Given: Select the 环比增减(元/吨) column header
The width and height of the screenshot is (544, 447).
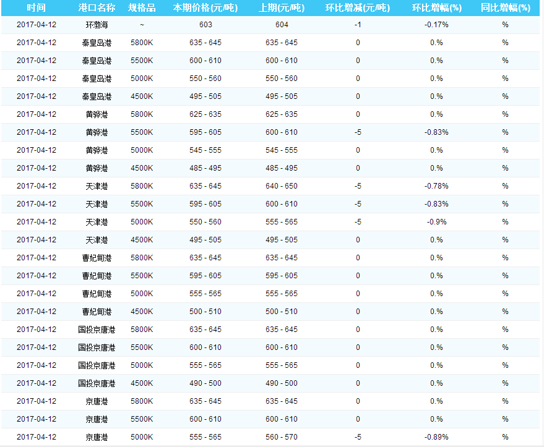Looking at the screenshot, I should [358, 8].
